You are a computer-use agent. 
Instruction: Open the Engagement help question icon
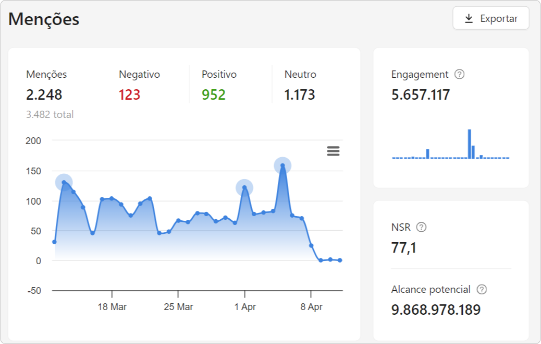459,74
